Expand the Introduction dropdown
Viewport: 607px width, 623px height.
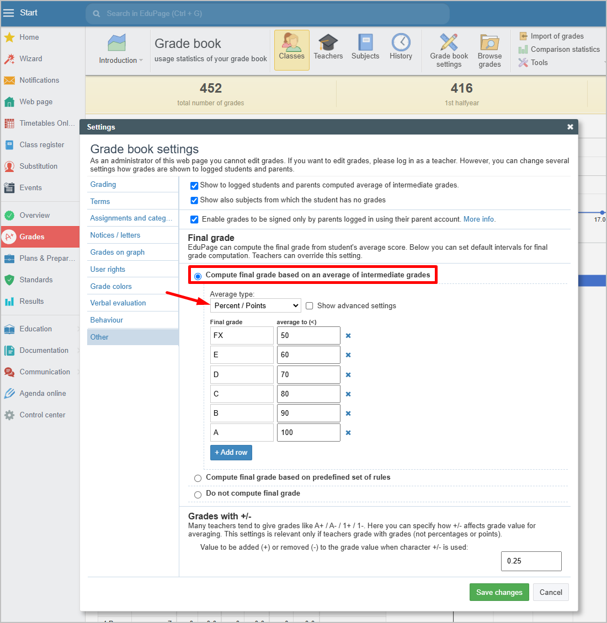(120, 60)
